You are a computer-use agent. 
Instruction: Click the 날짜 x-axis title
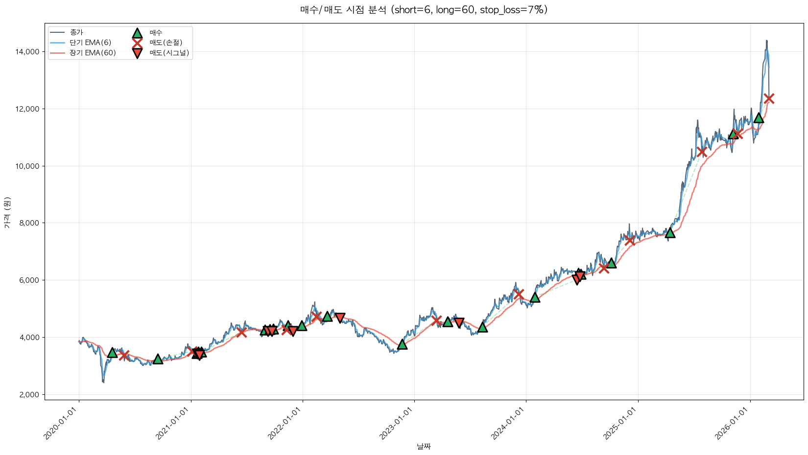tap(424, 446)
